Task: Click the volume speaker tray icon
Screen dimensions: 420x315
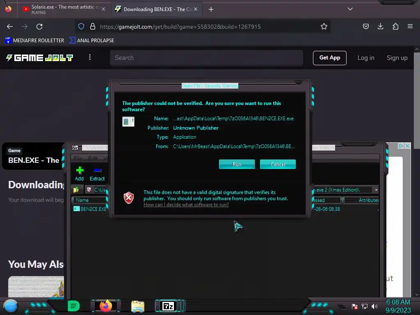Action: [x=374, y=306]
